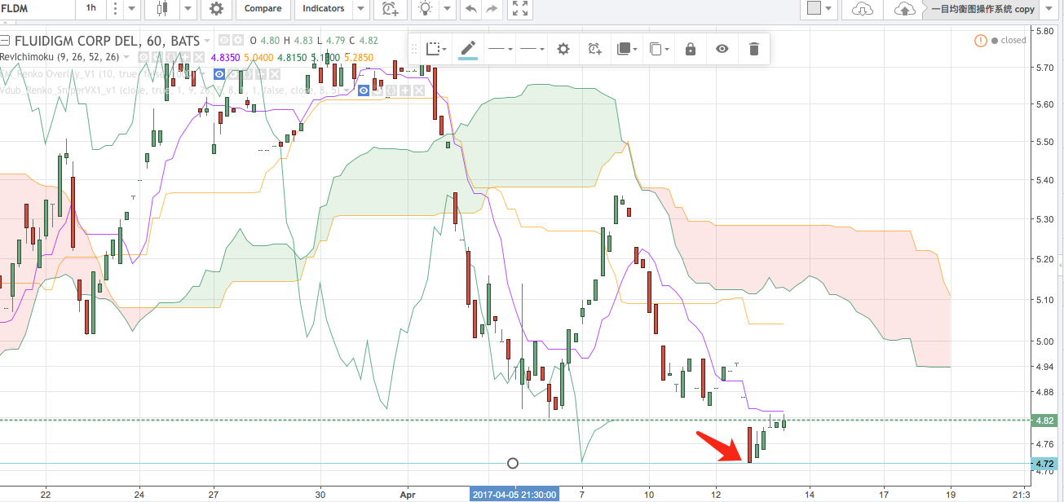Click the FLDM symbol input field
The height and width of the screenshot is (502, 1064).
(x=33, y=9)
